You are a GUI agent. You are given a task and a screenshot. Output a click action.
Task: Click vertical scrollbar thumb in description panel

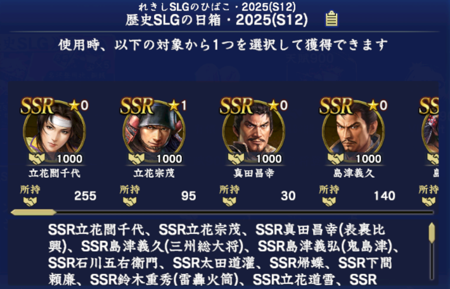pos(432,233)
